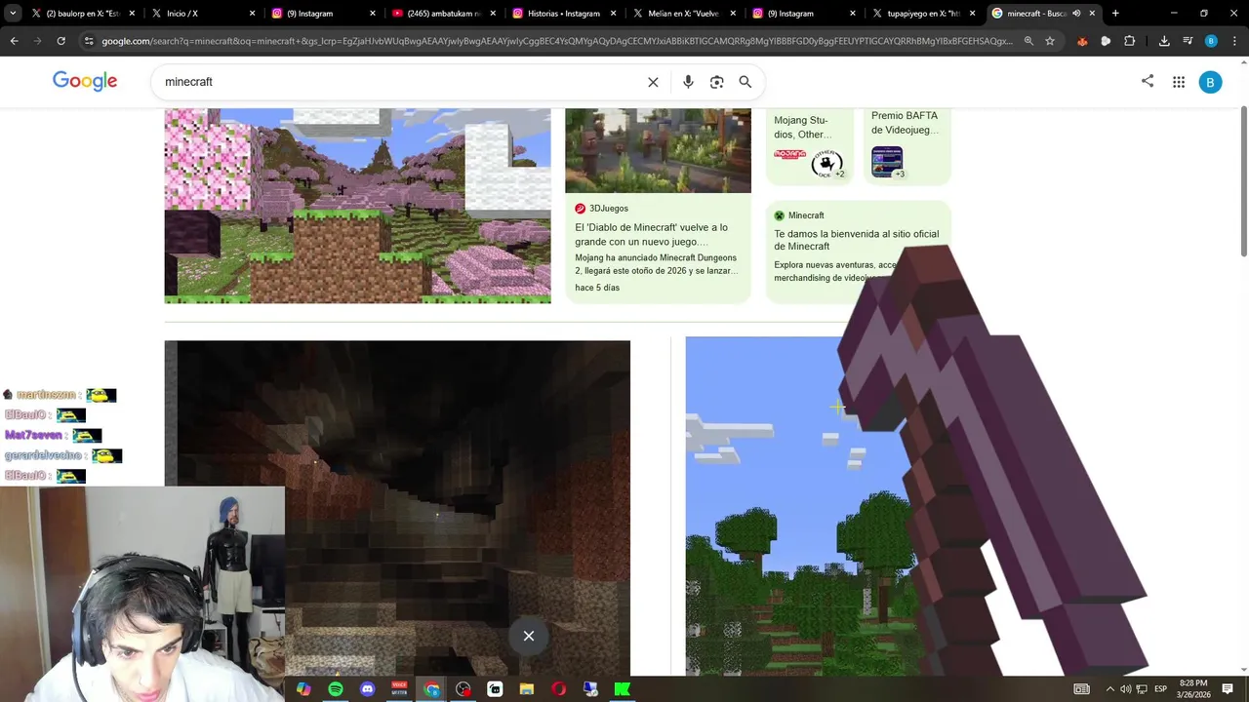Search by image with the Lens icon
Viewport: 1249px width, 702px height.
(x=717, y=82)
